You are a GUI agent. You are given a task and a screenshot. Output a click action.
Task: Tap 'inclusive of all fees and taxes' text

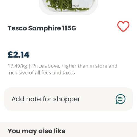click(x=41, y=73)
